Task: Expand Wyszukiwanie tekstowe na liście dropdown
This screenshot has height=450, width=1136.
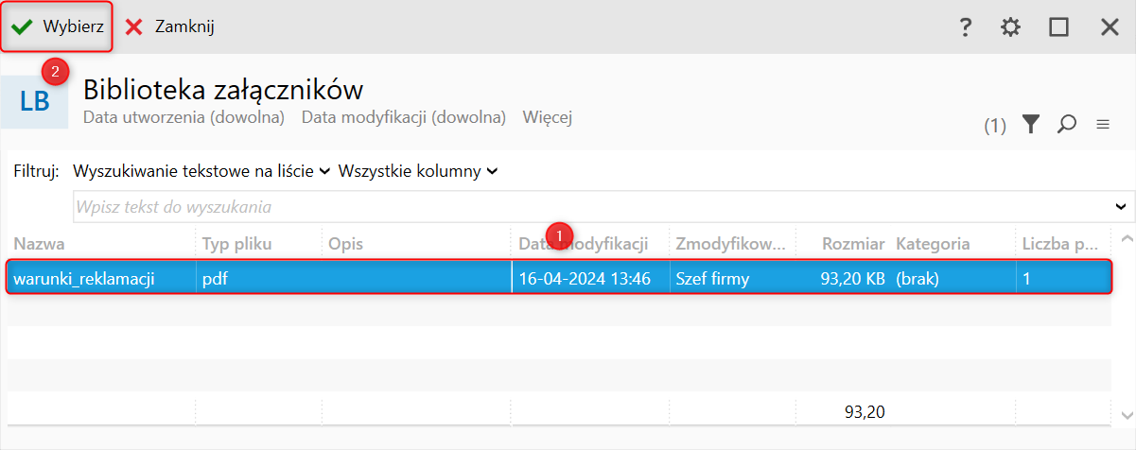Action: [x=201, y=171]
